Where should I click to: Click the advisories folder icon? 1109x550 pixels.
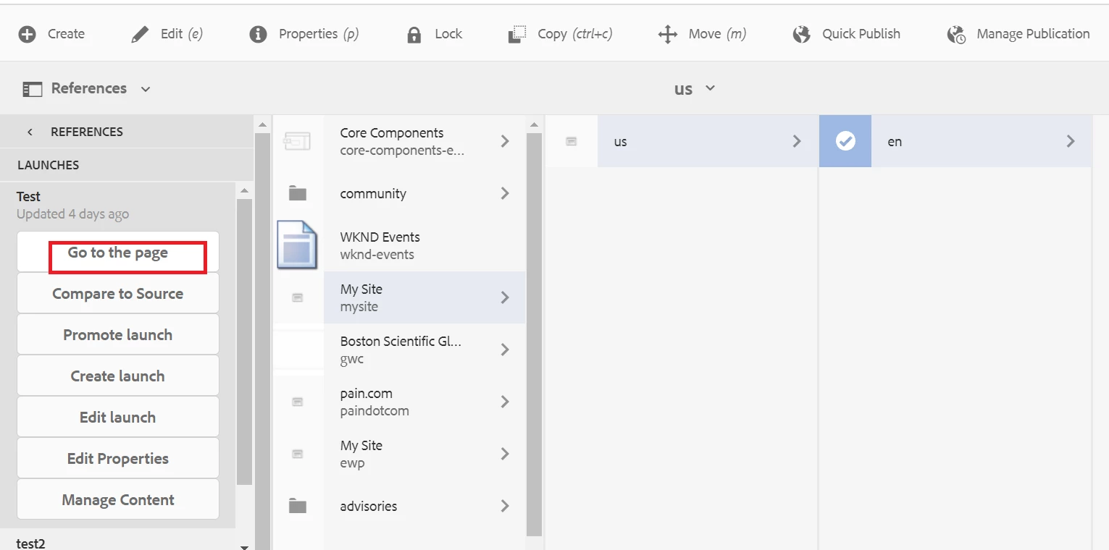(x=297, y=506)
